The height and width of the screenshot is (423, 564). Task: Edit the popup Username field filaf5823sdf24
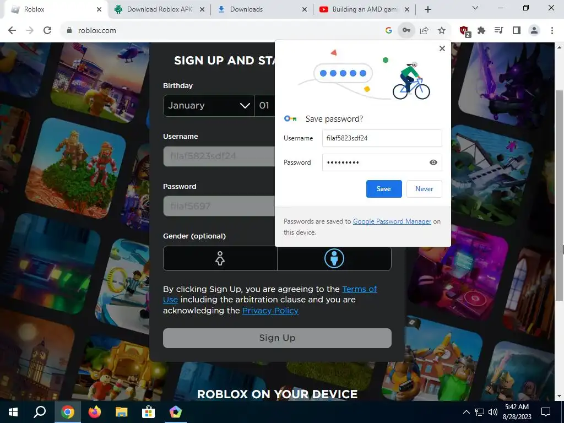(x=382, y=138)
